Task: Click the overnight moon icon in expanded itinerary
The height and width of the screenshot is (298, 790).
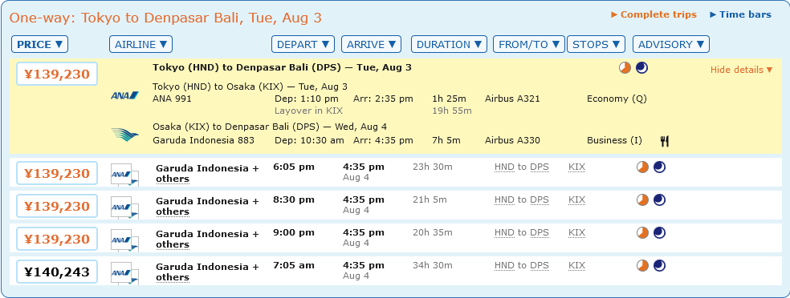Action: pos(641,68)
